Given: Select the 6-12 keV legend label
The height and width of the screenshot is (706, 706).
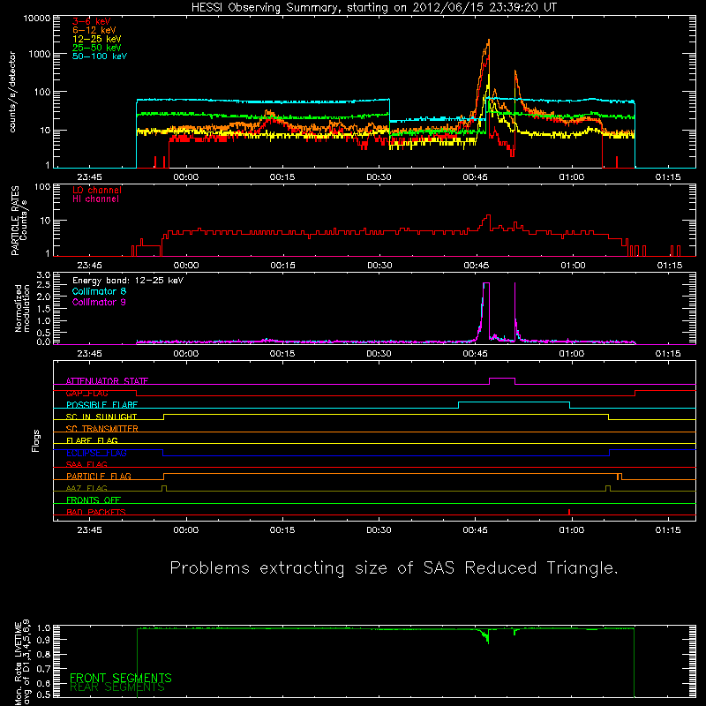Looking at the screenshot, I should 94,30.
